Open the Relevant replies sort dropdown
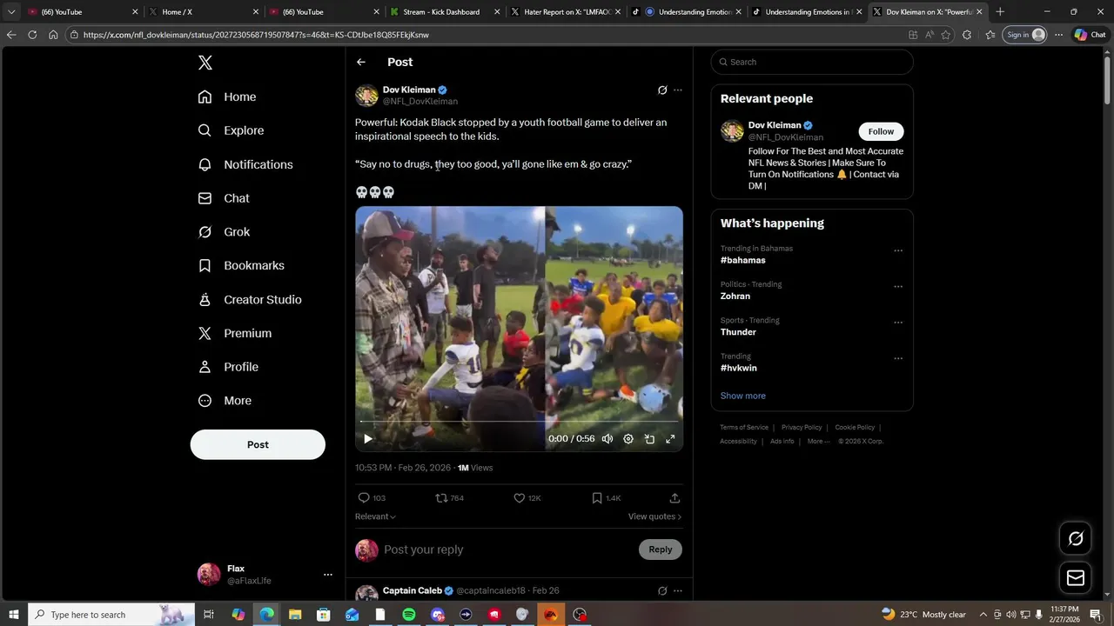1114x626 pixels. point(375,516)
